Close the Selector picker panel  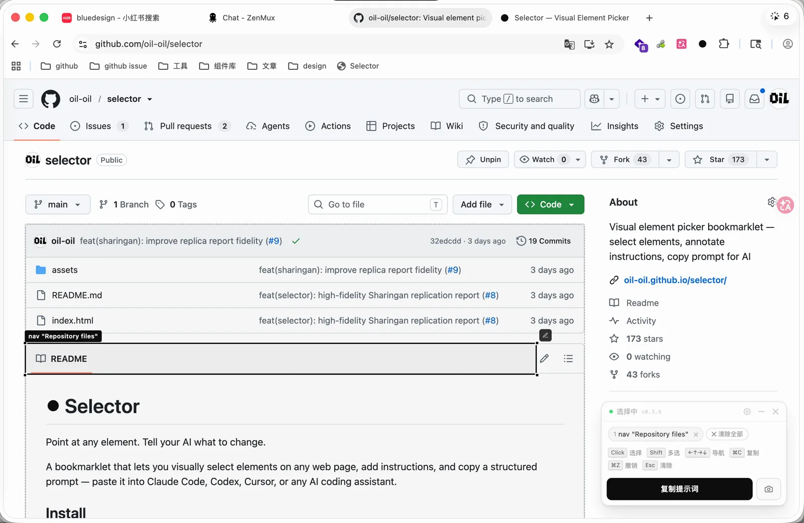[775, 412]
